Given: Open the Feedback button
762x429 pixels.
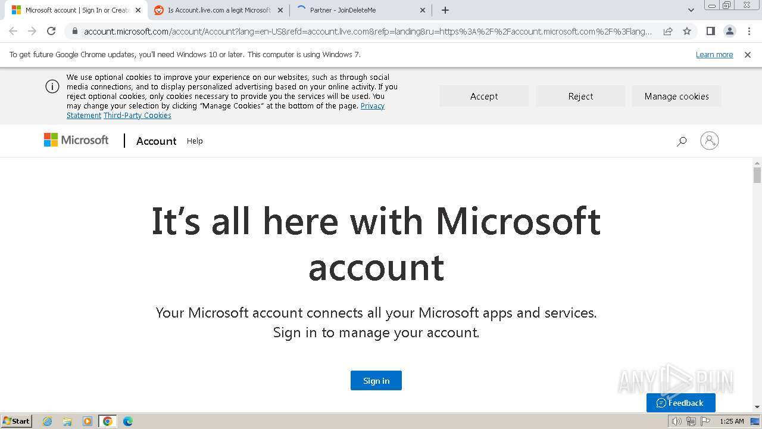Looking at the screenshot, I should tap(681, 403).
